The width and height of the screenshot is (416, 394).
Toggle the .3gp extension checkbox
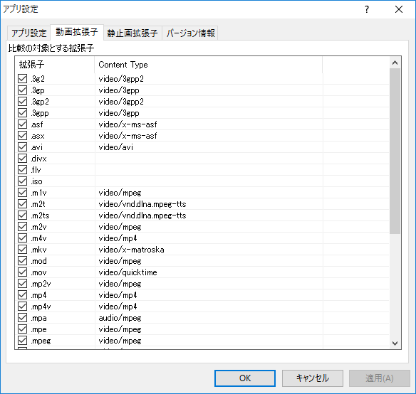[x=23, y=90]
